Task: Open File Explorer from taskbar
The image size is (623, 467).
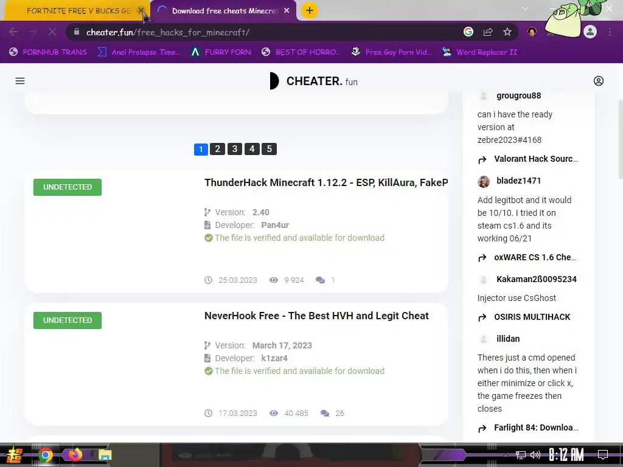Action: tap(105, 455)
